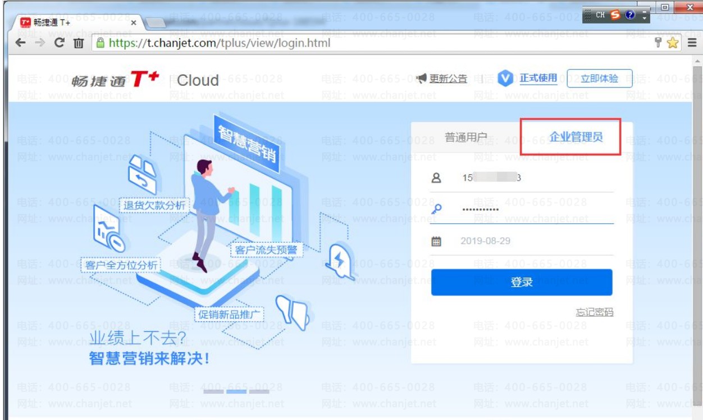
Task: Click the Cloud text beside the logo
Action: pyautogui.click(x=198, y=80)
